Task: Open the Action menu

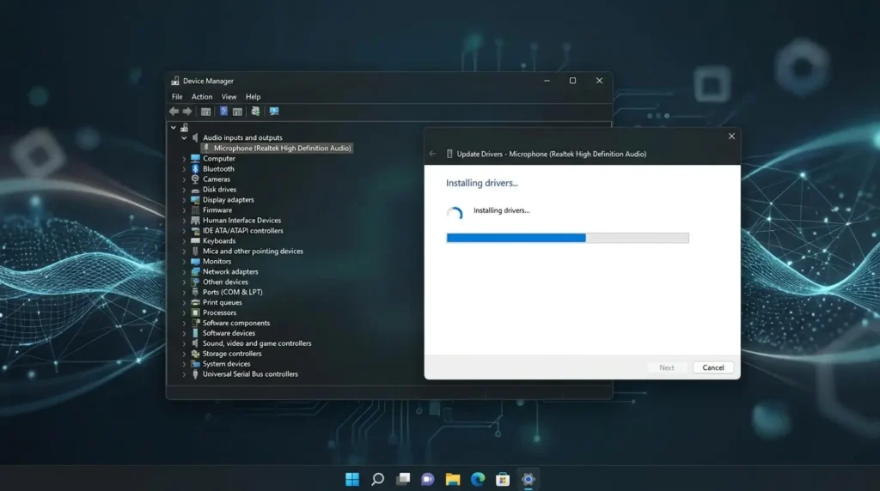Action: coord(201,96)
